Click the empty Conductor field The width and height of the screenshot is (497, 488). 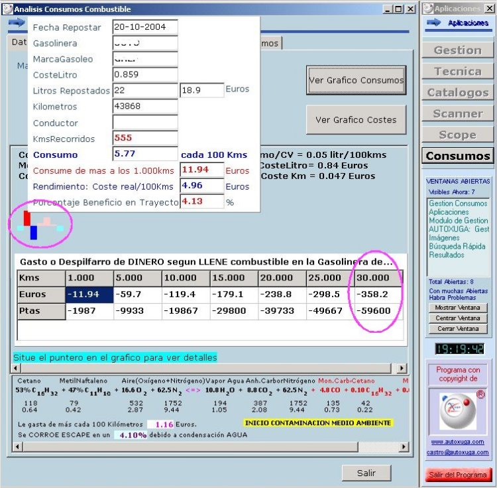coord(145,122)
